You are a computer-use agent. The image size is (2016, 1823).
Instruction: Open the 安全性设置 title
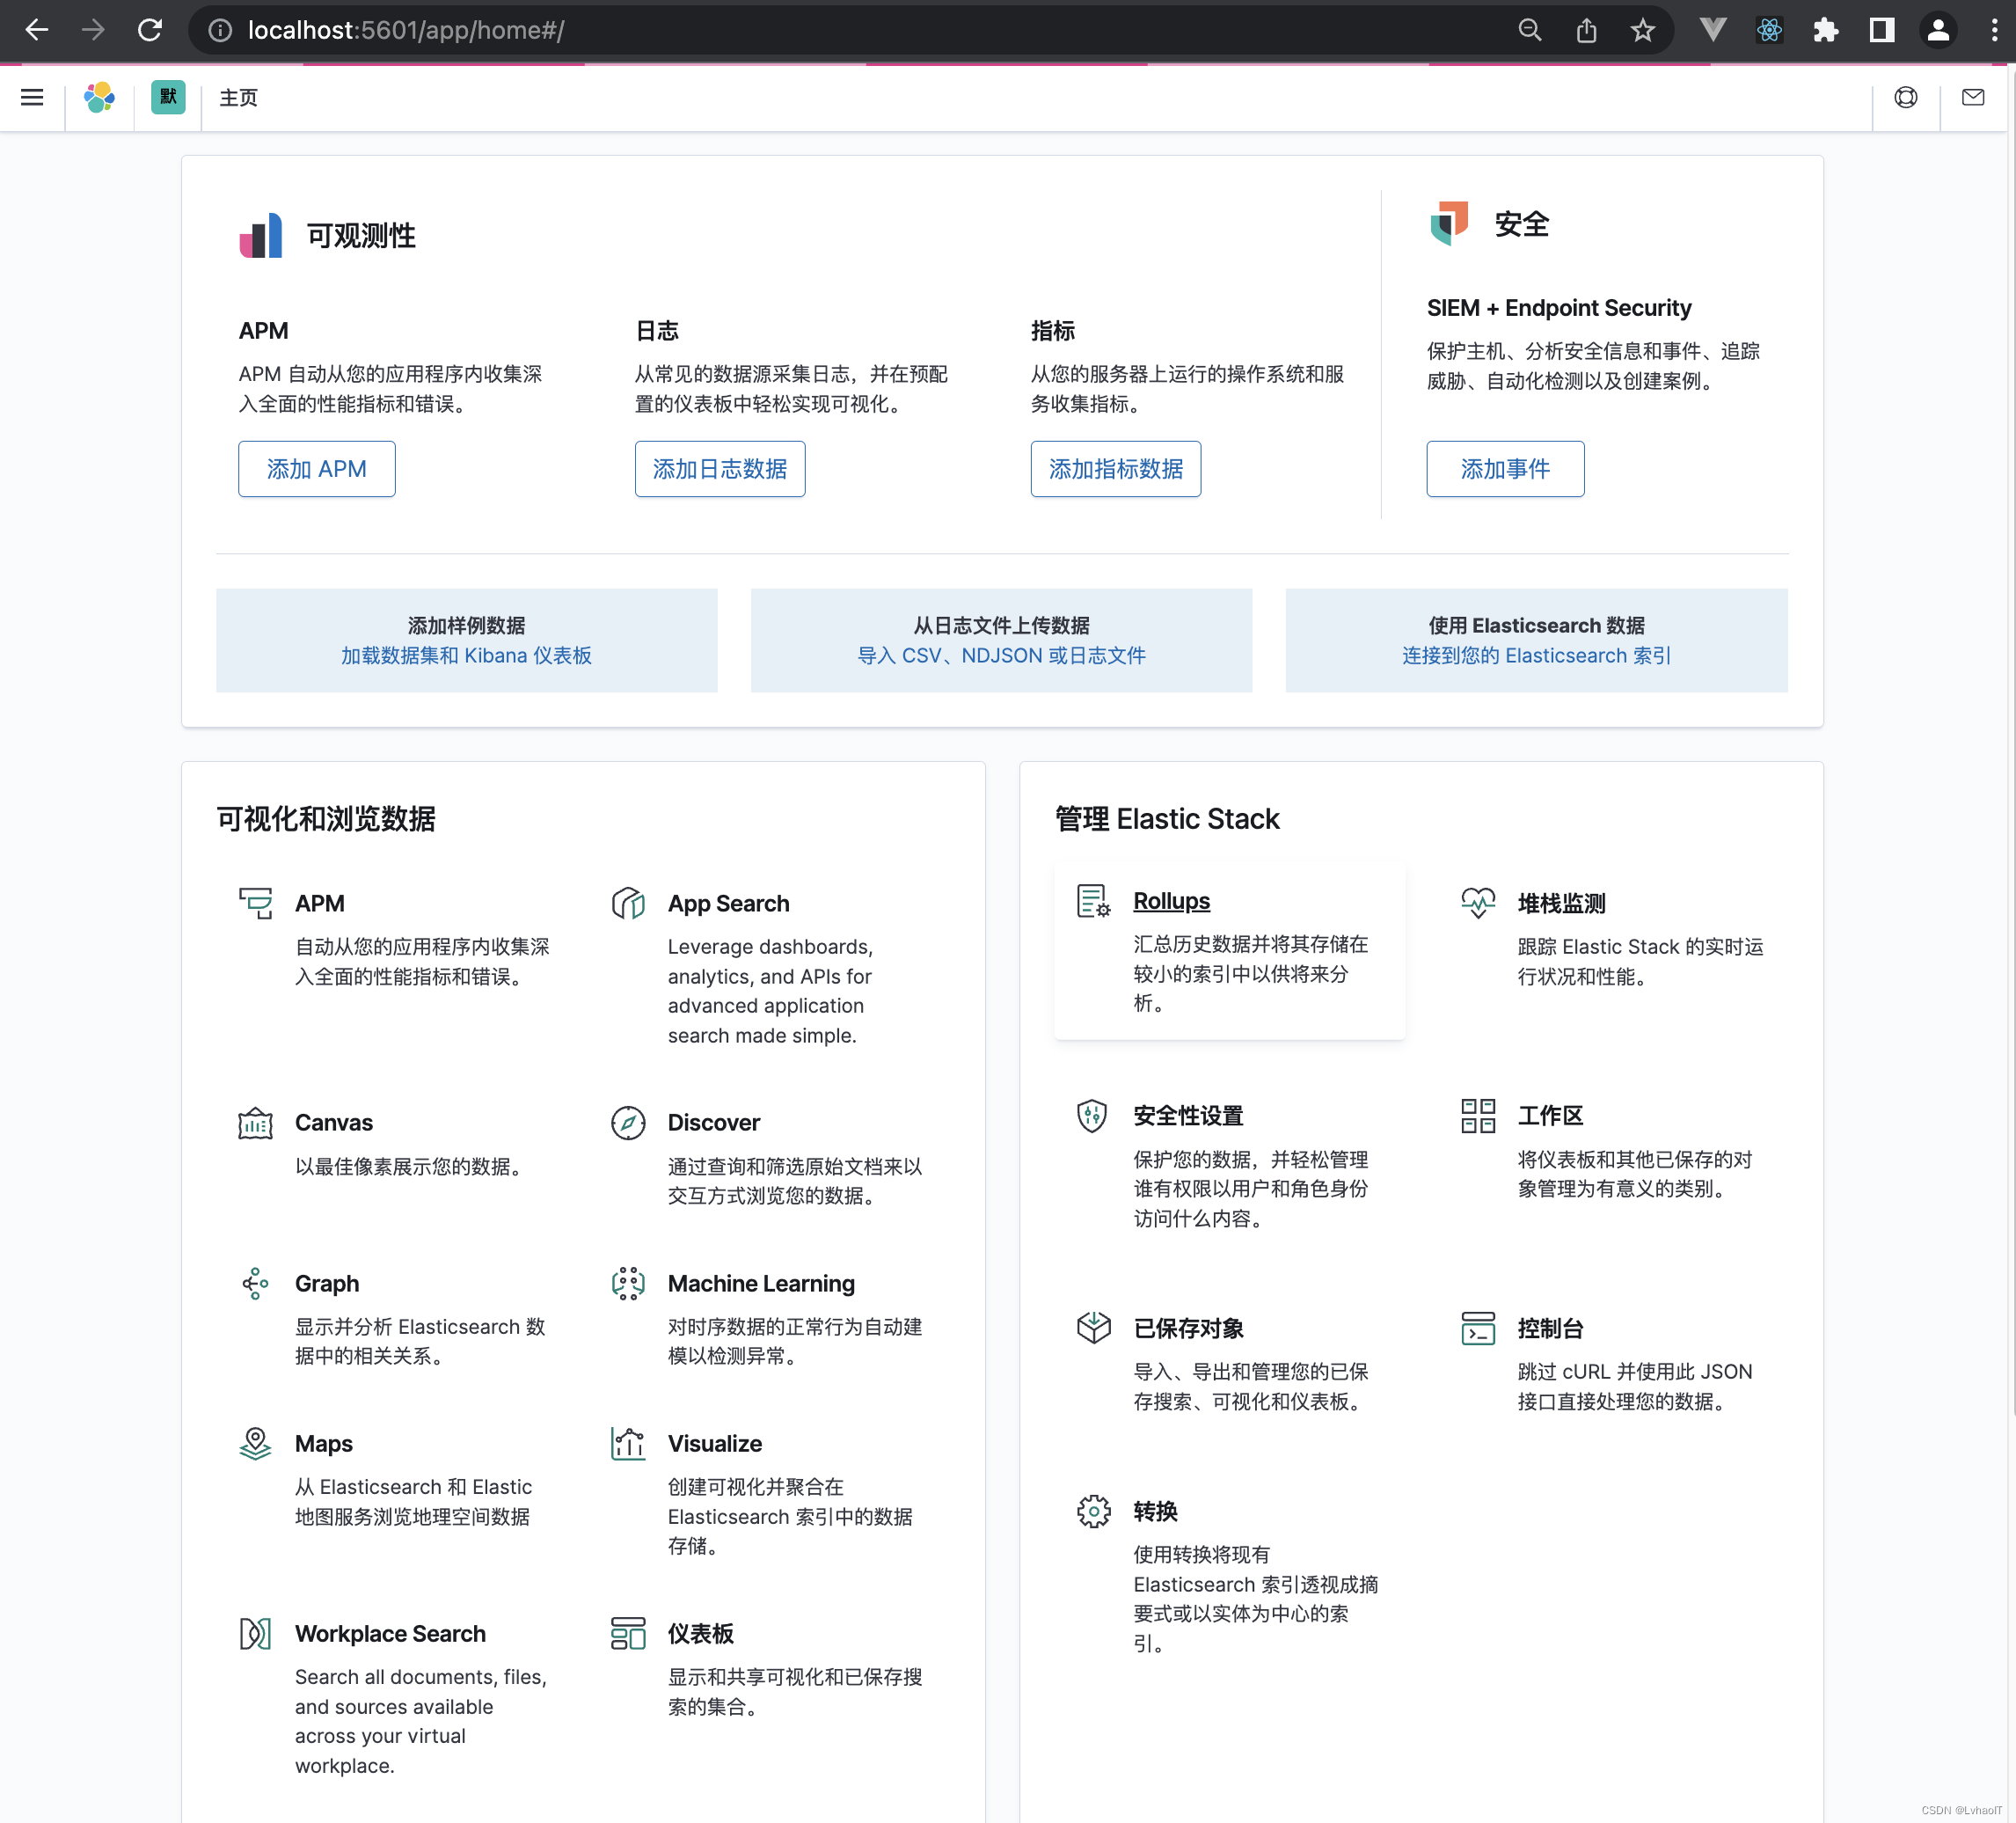1188,1115
